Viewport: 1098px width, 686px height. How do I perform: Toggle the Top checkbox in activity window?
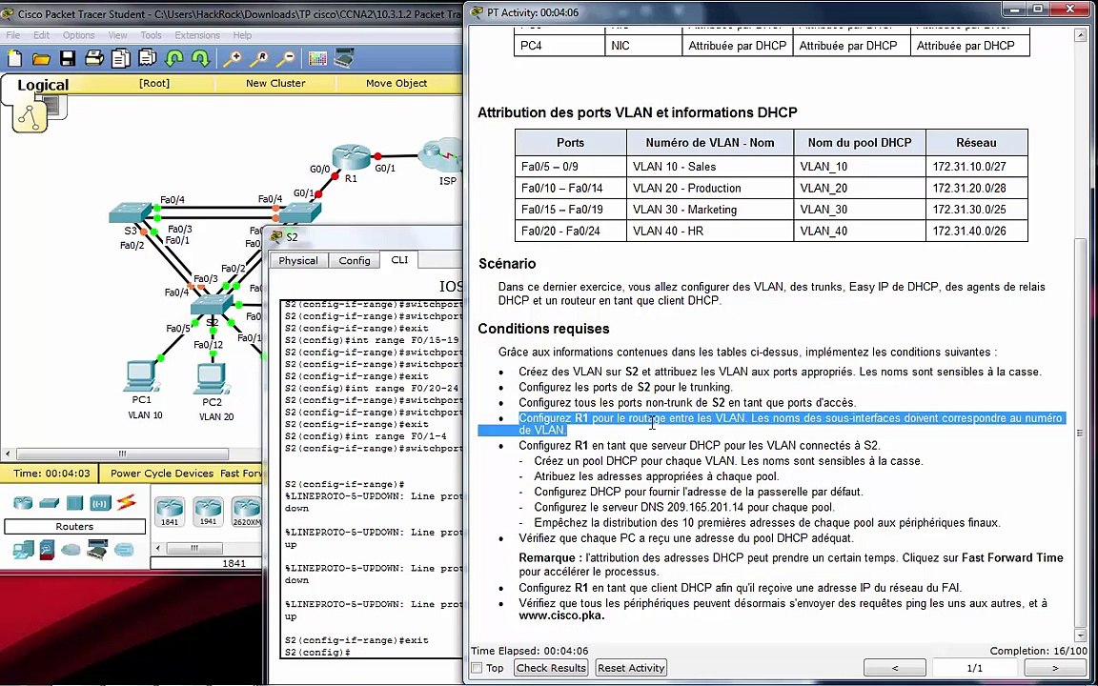[477, 669]
